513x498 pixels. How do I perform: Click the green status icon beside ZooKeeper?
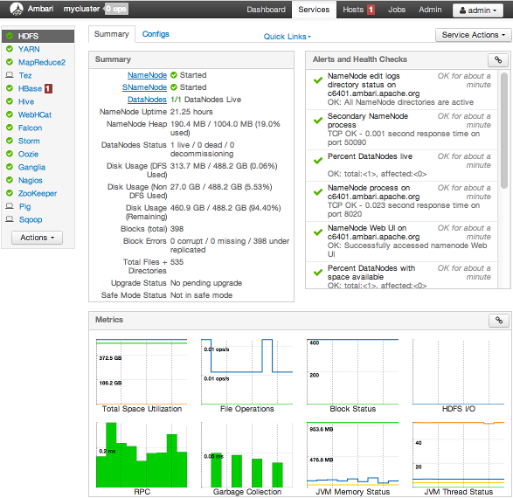(10, 193)
